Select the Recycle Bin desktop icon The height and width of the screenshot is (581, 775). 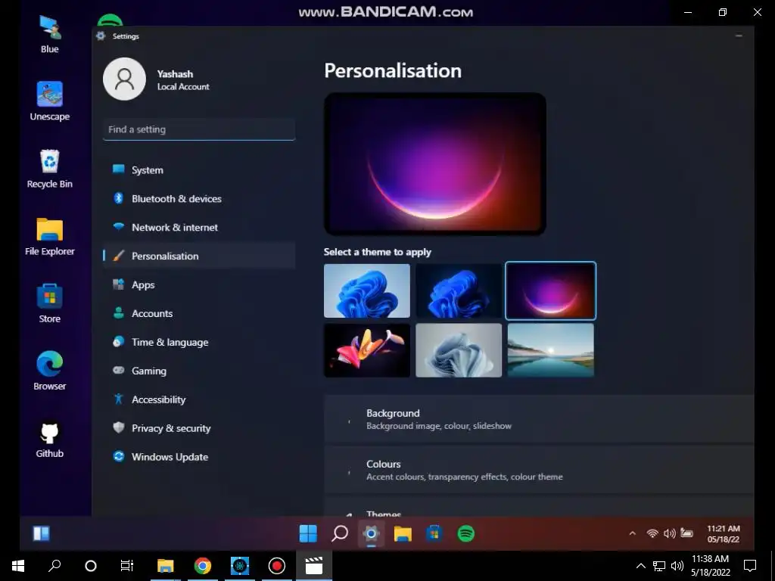[x=49, y=169]
